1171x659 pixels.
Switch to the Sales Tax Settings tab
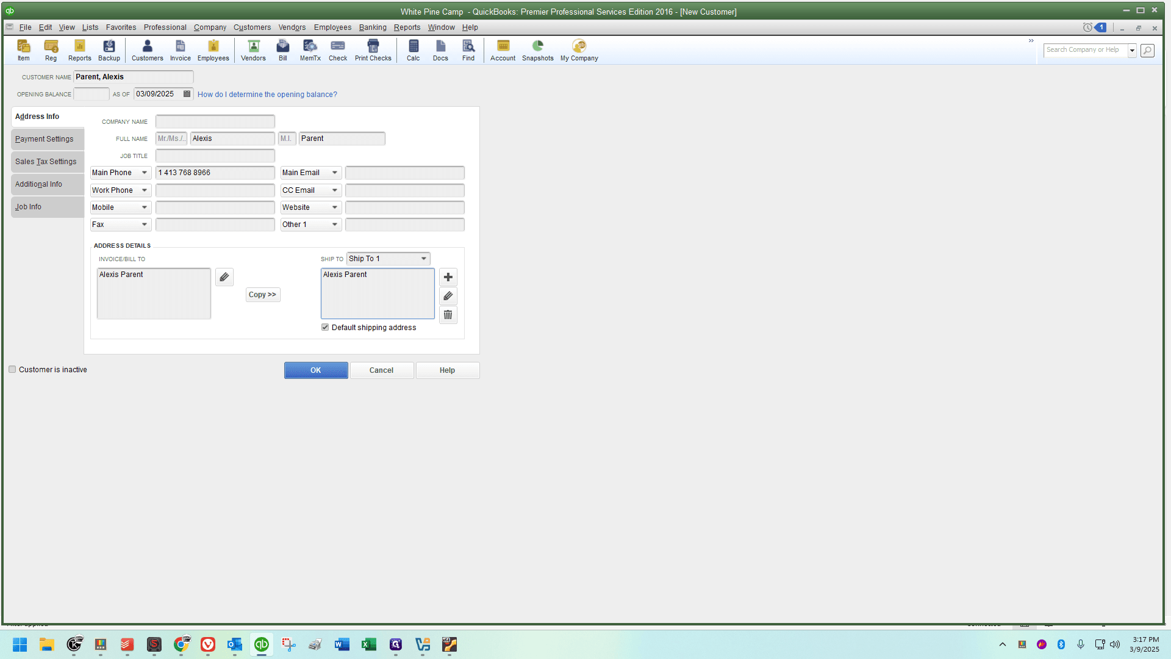point(48,162)
